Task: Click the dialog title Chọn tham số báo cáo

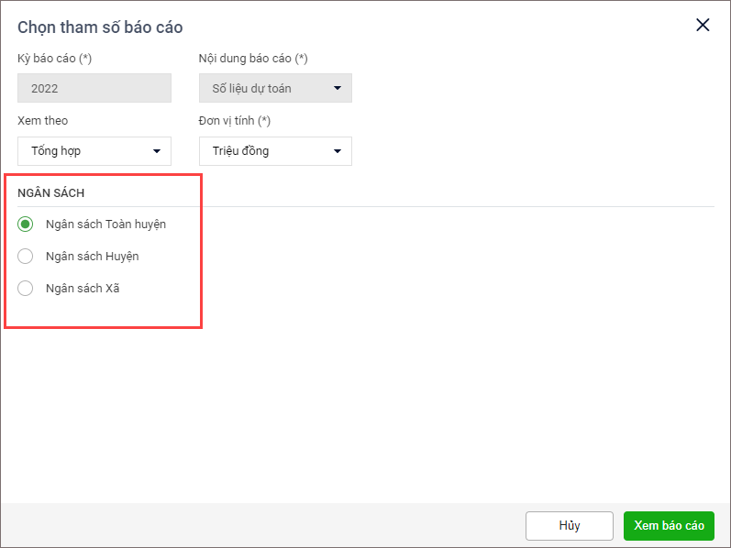Action: 100,27
